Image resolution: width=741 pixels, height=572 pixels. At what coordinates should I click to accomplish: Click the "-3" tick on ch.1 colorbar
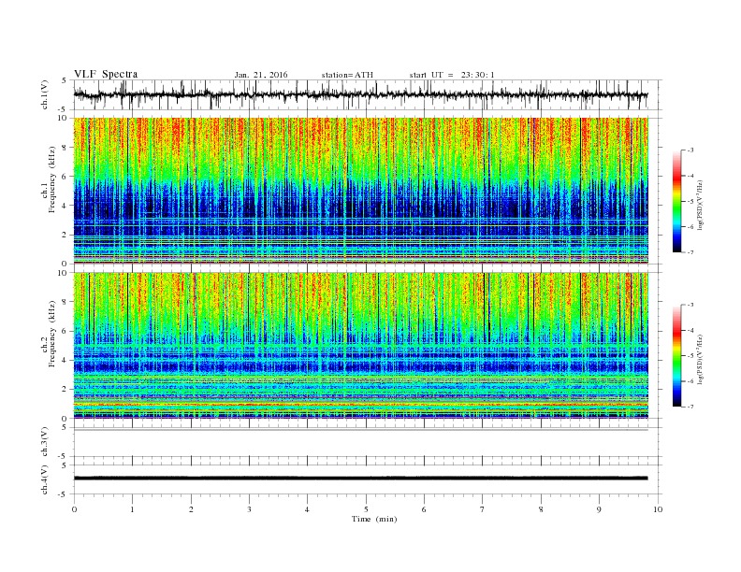pyautogui.click(x=690, y=150)
